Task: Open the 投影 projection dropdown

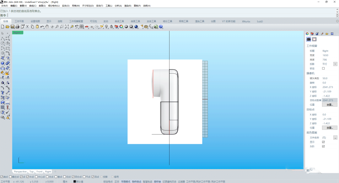Action: [x=335, y=64]
